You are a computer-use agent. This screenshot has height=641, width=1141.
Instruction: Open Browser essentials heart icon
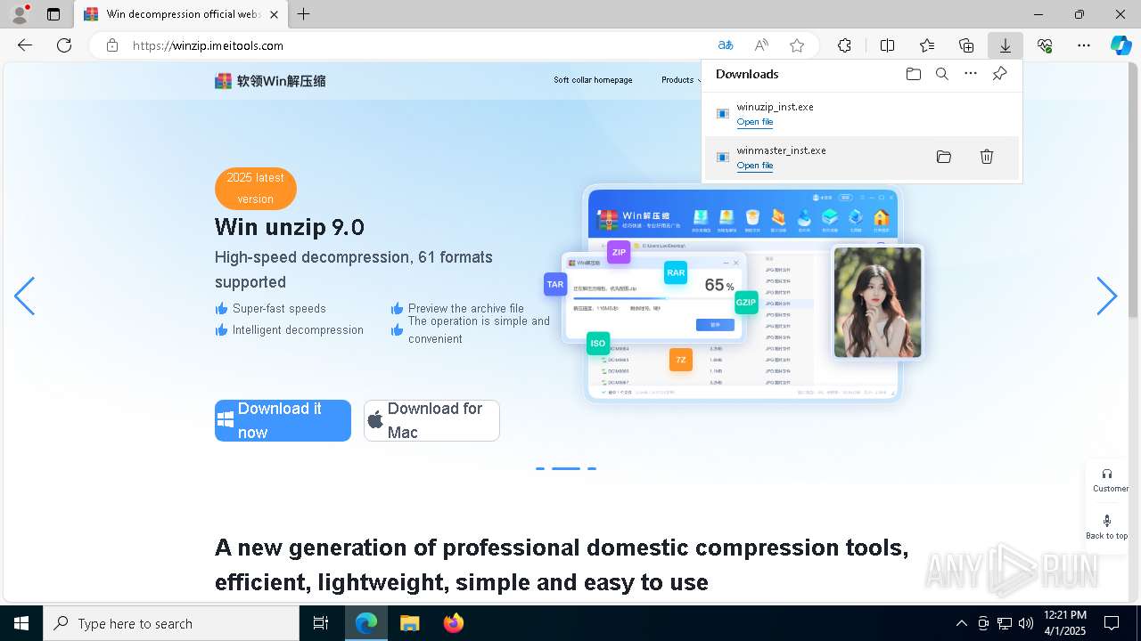click(1045, 45)
